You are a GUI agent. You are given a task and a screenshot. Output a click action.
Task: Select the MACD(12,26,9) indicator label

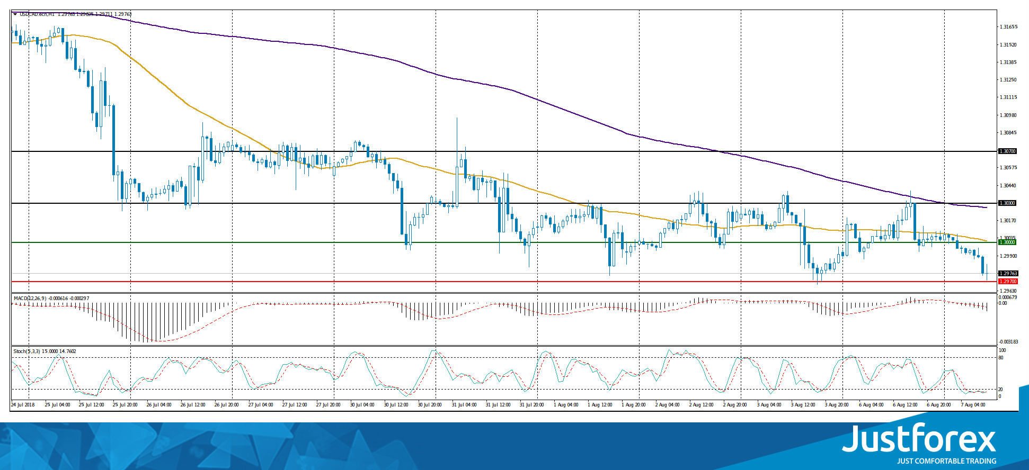click(30, 299)
